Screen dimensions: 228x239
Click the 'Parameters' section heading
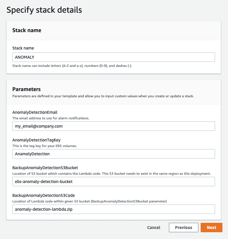[26, 89]
